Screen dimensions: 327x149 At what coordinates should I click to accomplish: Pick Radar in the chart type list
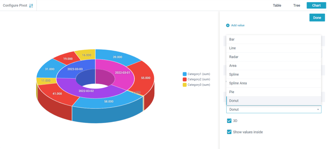point(273,57)
